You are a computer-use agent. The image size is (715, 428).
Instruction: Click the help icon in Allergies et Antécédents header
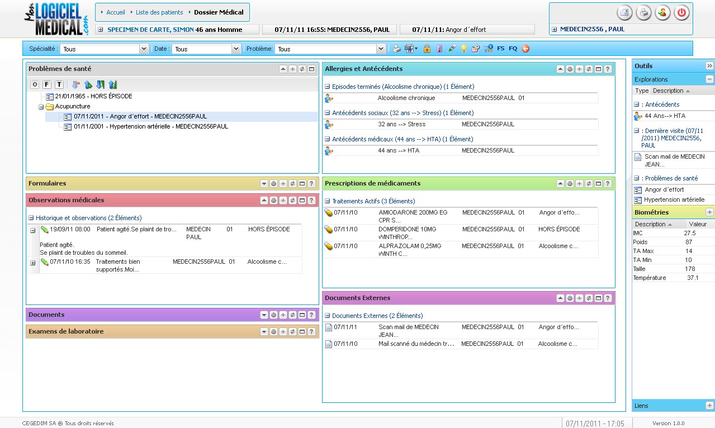tap(608, 69)
